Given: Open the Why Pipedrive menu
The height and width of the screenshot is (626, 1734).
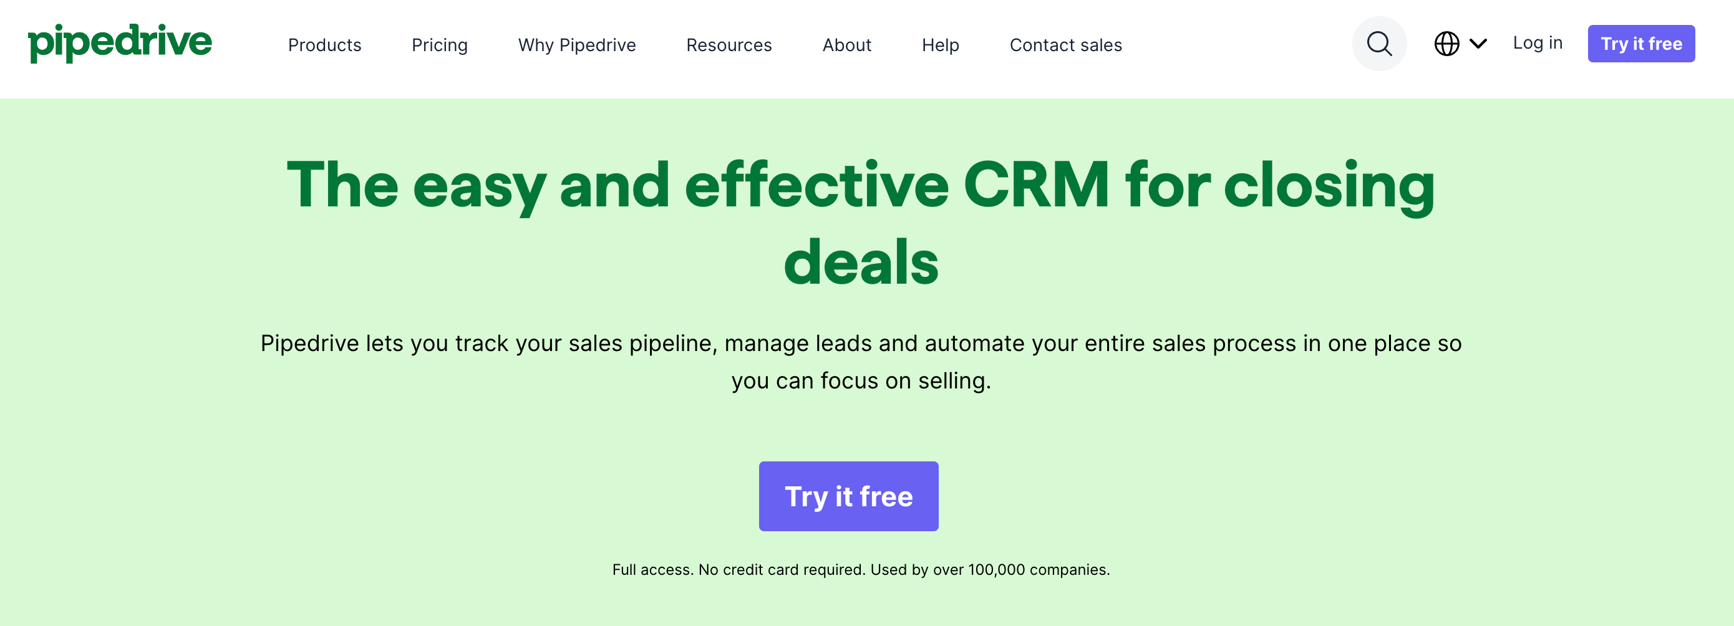Looking at the screenshot, I should (577, 45).
